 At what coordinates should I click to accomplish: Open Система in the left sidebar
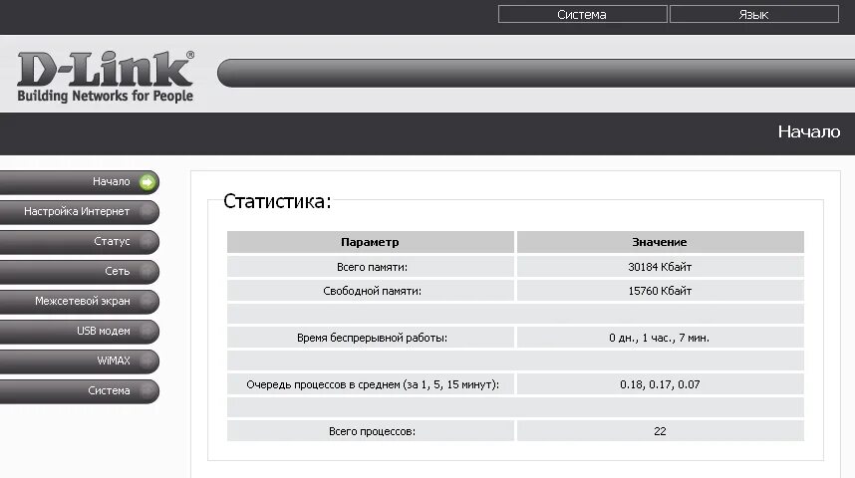point(79,391)
